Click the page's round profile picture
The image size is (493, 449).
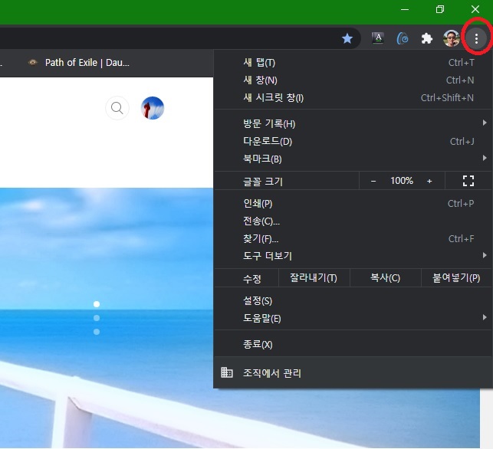click(x=153, y=108)
